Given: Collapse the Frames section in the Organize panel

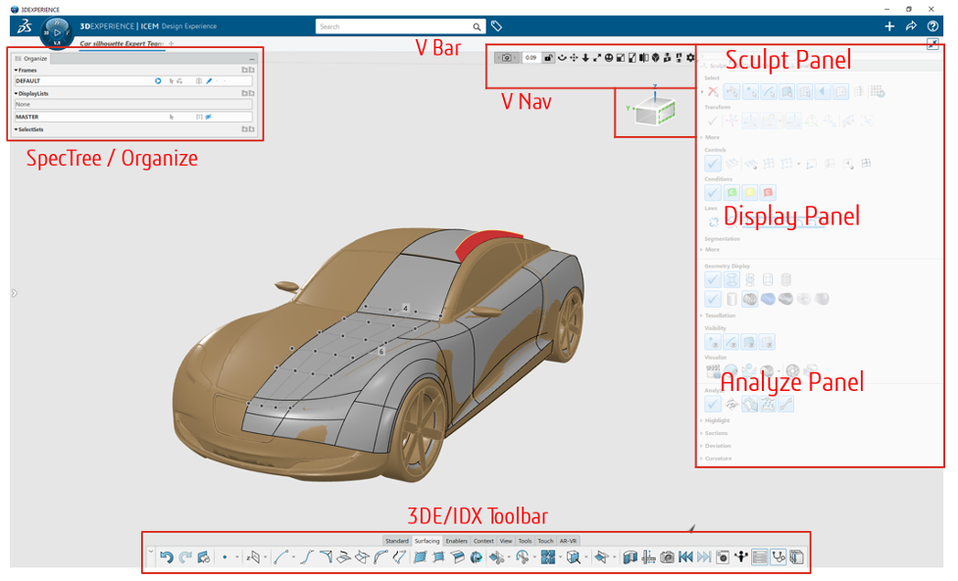Looking at the screenshot, I should pos(17,70).
